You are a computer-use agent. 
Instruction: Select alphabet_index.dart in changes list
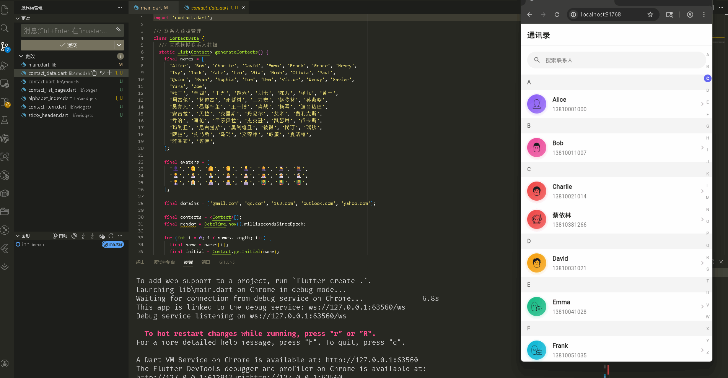coord(71,98)
